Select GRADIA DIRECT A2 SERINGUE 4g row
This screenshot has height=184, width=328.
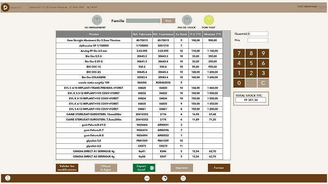(x=139, y=156)
